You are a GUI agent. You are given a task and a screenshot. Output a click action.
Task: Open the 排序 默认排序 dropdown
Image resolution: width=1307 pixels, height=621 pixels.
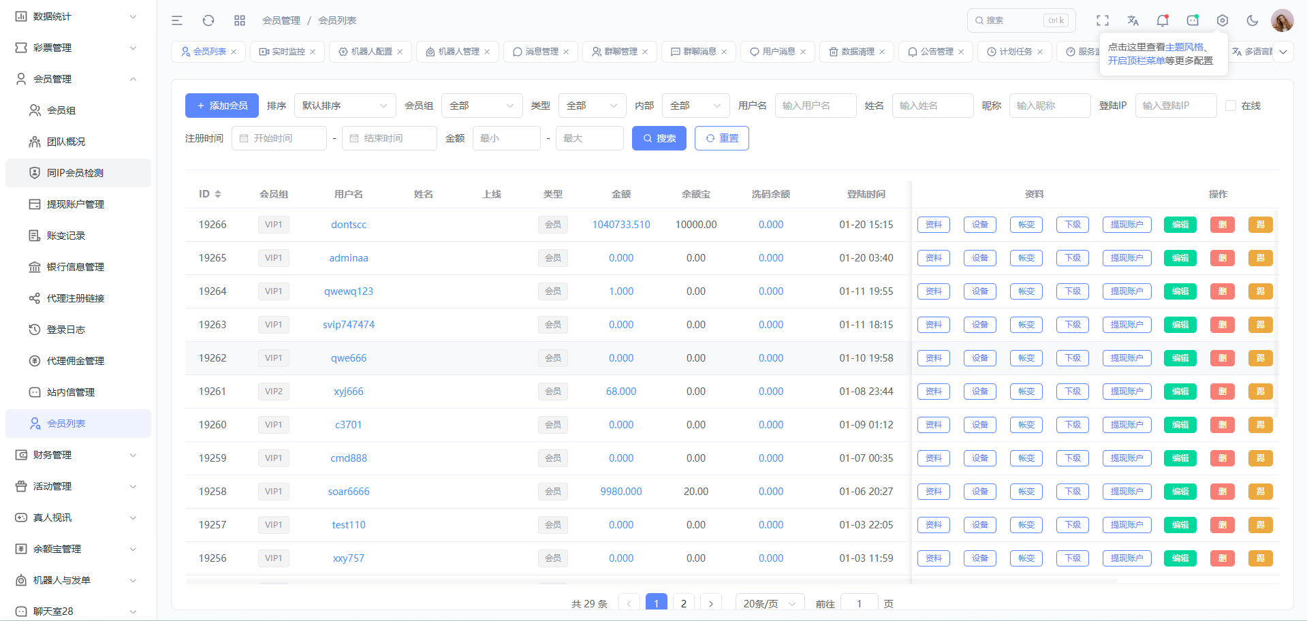(x=345, y=106)
